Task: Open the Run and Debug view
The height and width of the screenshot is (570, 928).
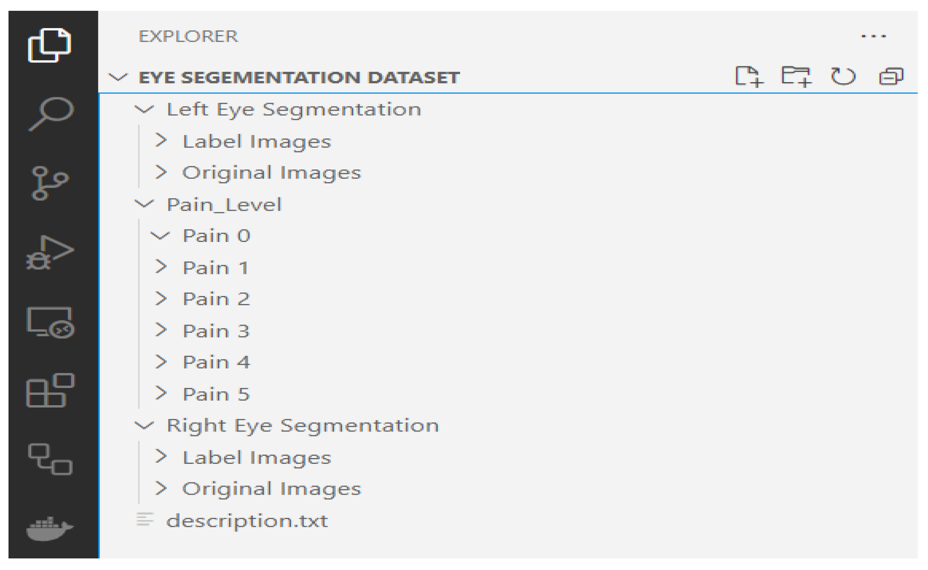Action: (x=50, y=253)
